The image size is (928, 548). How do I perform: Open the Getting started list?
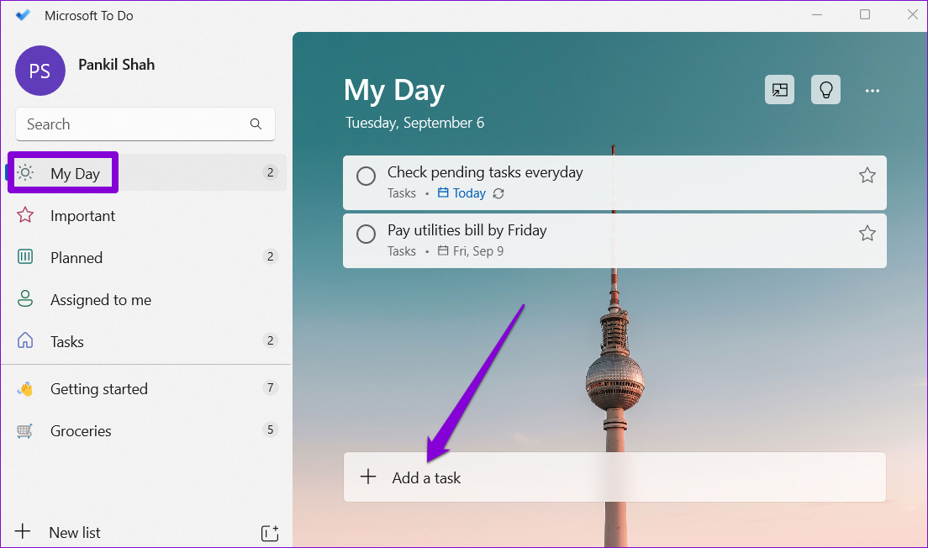tap(98, 388)
